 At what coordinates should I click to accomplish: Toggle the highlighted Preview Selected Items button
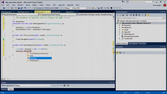(148, 15)
